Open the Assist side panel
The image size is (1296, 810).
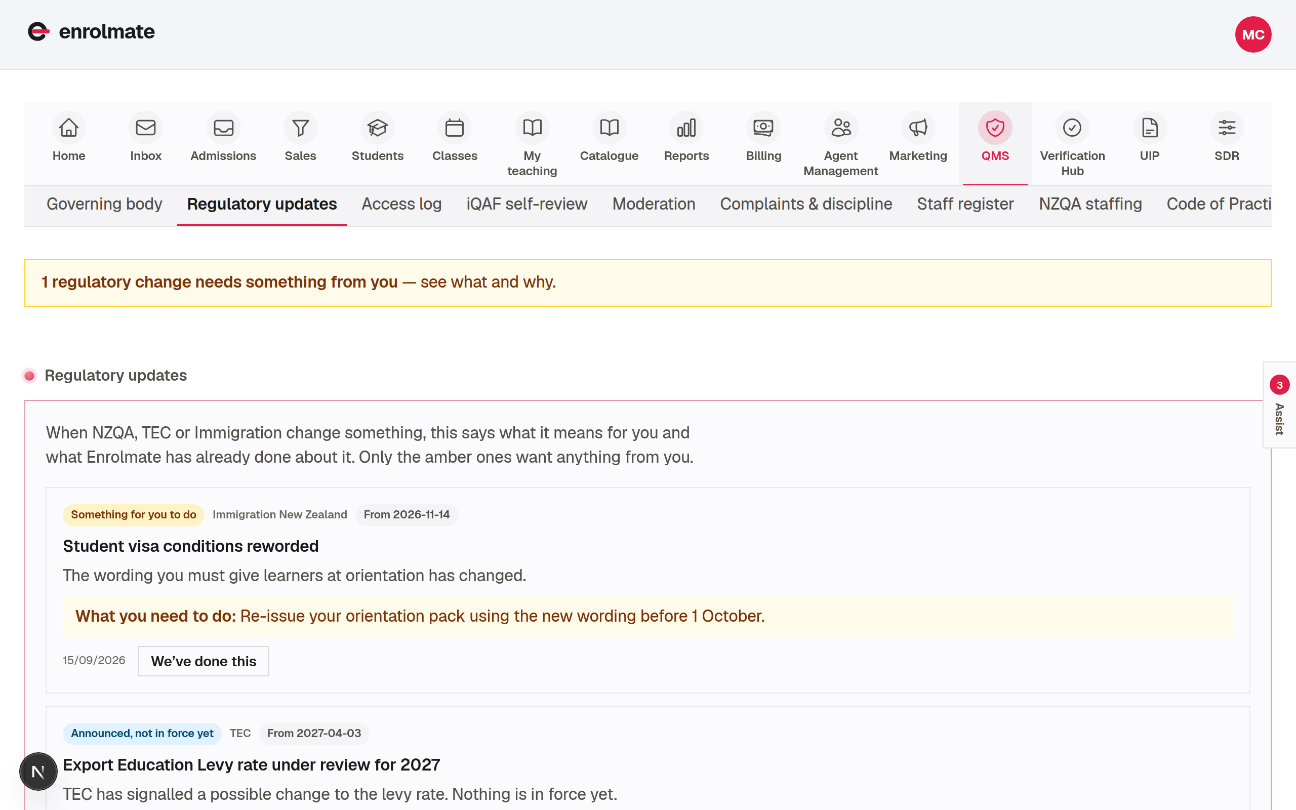point(1279,404)
